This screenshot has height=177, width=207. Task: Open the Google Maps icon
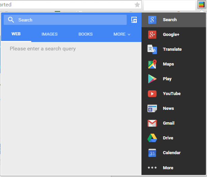click(152, 64)
